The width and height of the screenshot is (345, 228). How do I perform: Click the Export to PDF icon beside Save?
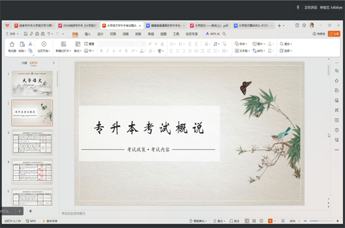coord(31,34)
